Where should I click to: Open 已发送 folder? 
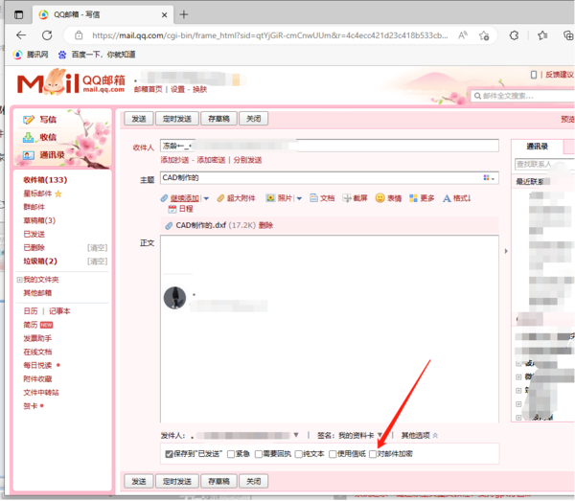[x=34, y=234]
